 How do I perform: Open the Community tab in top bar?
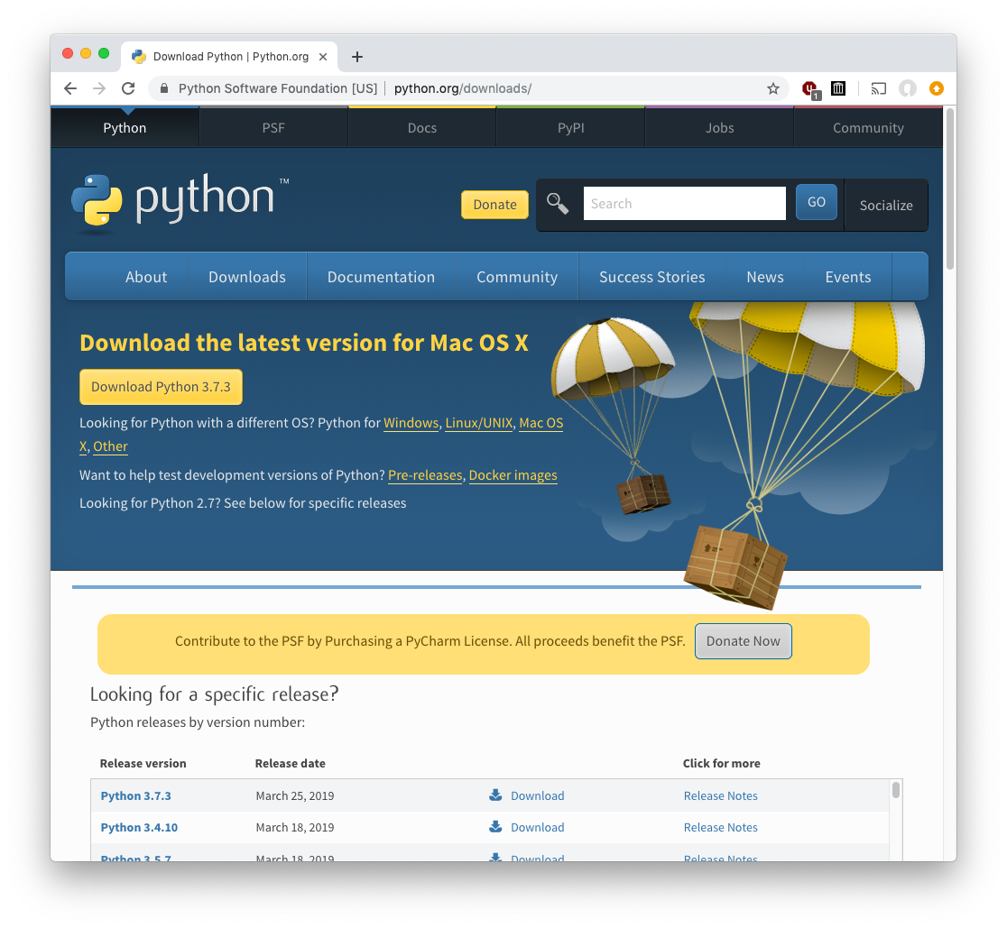coord(868,128)
